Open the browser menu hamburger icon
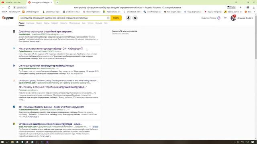Screen dimensions: 257x144 [236, 2]
